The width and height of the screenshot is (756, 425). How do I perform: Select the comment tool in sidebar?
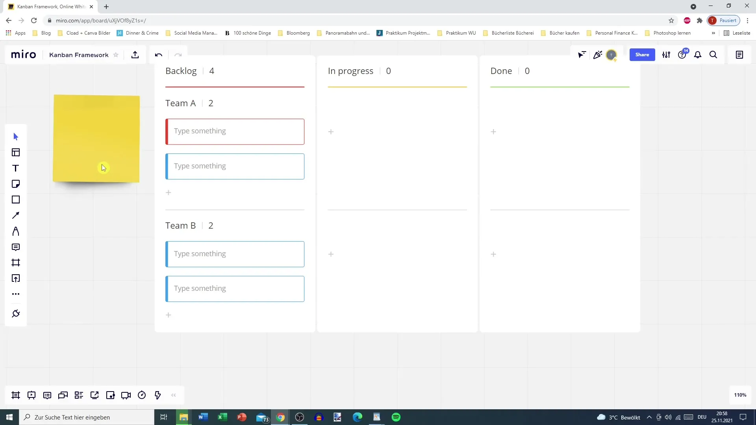point(16,247)
